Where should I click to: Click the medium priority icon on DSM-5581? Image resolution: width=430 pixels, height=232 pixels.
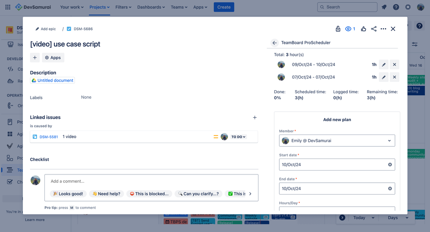pyautogui.click(x=216, y=137)
